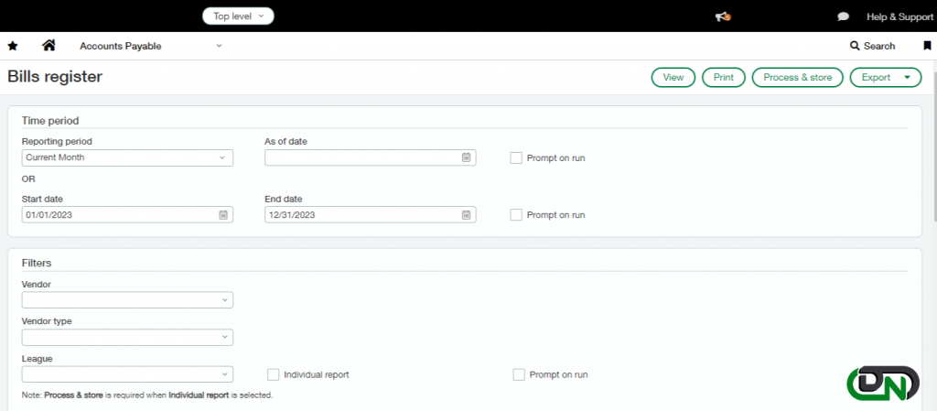The height and width of the screenshot is (411, 937).
Task: Click the Print button
Action: click(x=724, y=78)
